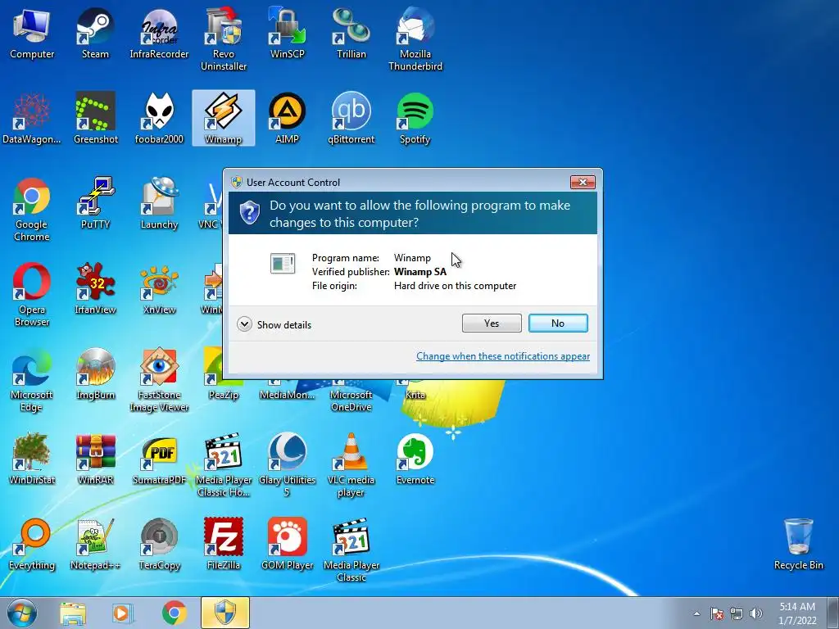The width and height of the screenshot is (839, 629).
Task: Click the GOM Player shortcut
Action: pos(288,544)
